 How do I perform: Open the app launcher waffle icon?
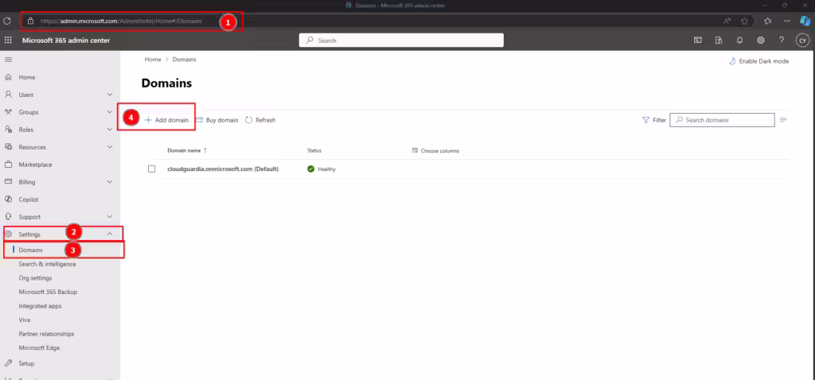9,40
